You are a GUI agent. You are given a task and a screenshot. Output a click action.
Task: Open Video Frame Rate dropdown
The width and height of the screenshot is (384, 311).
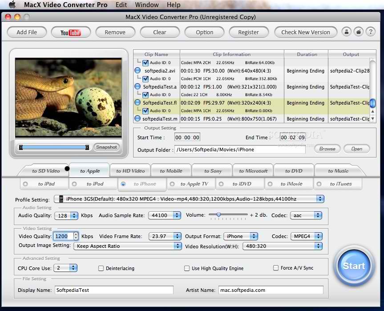165,236
